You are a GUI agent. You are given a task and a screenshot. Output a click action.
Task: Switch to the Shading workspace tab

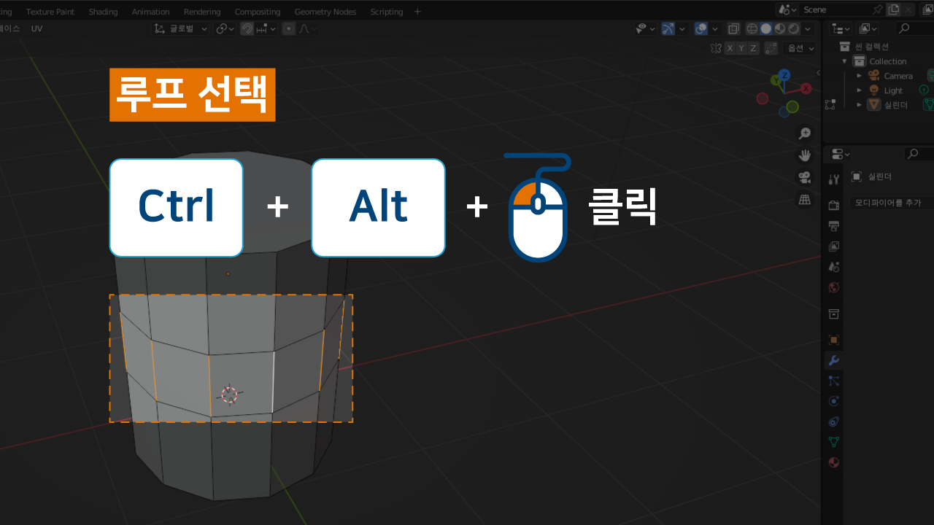(103, 12)
